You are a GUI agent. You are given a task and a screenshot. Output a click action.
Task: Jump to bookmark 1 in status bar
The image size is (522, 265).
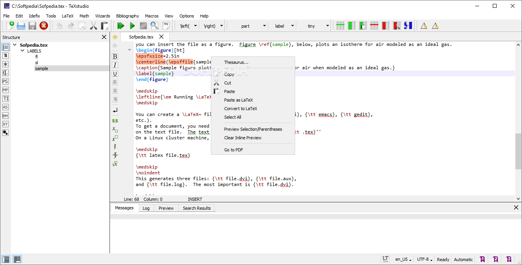(482, 259)
